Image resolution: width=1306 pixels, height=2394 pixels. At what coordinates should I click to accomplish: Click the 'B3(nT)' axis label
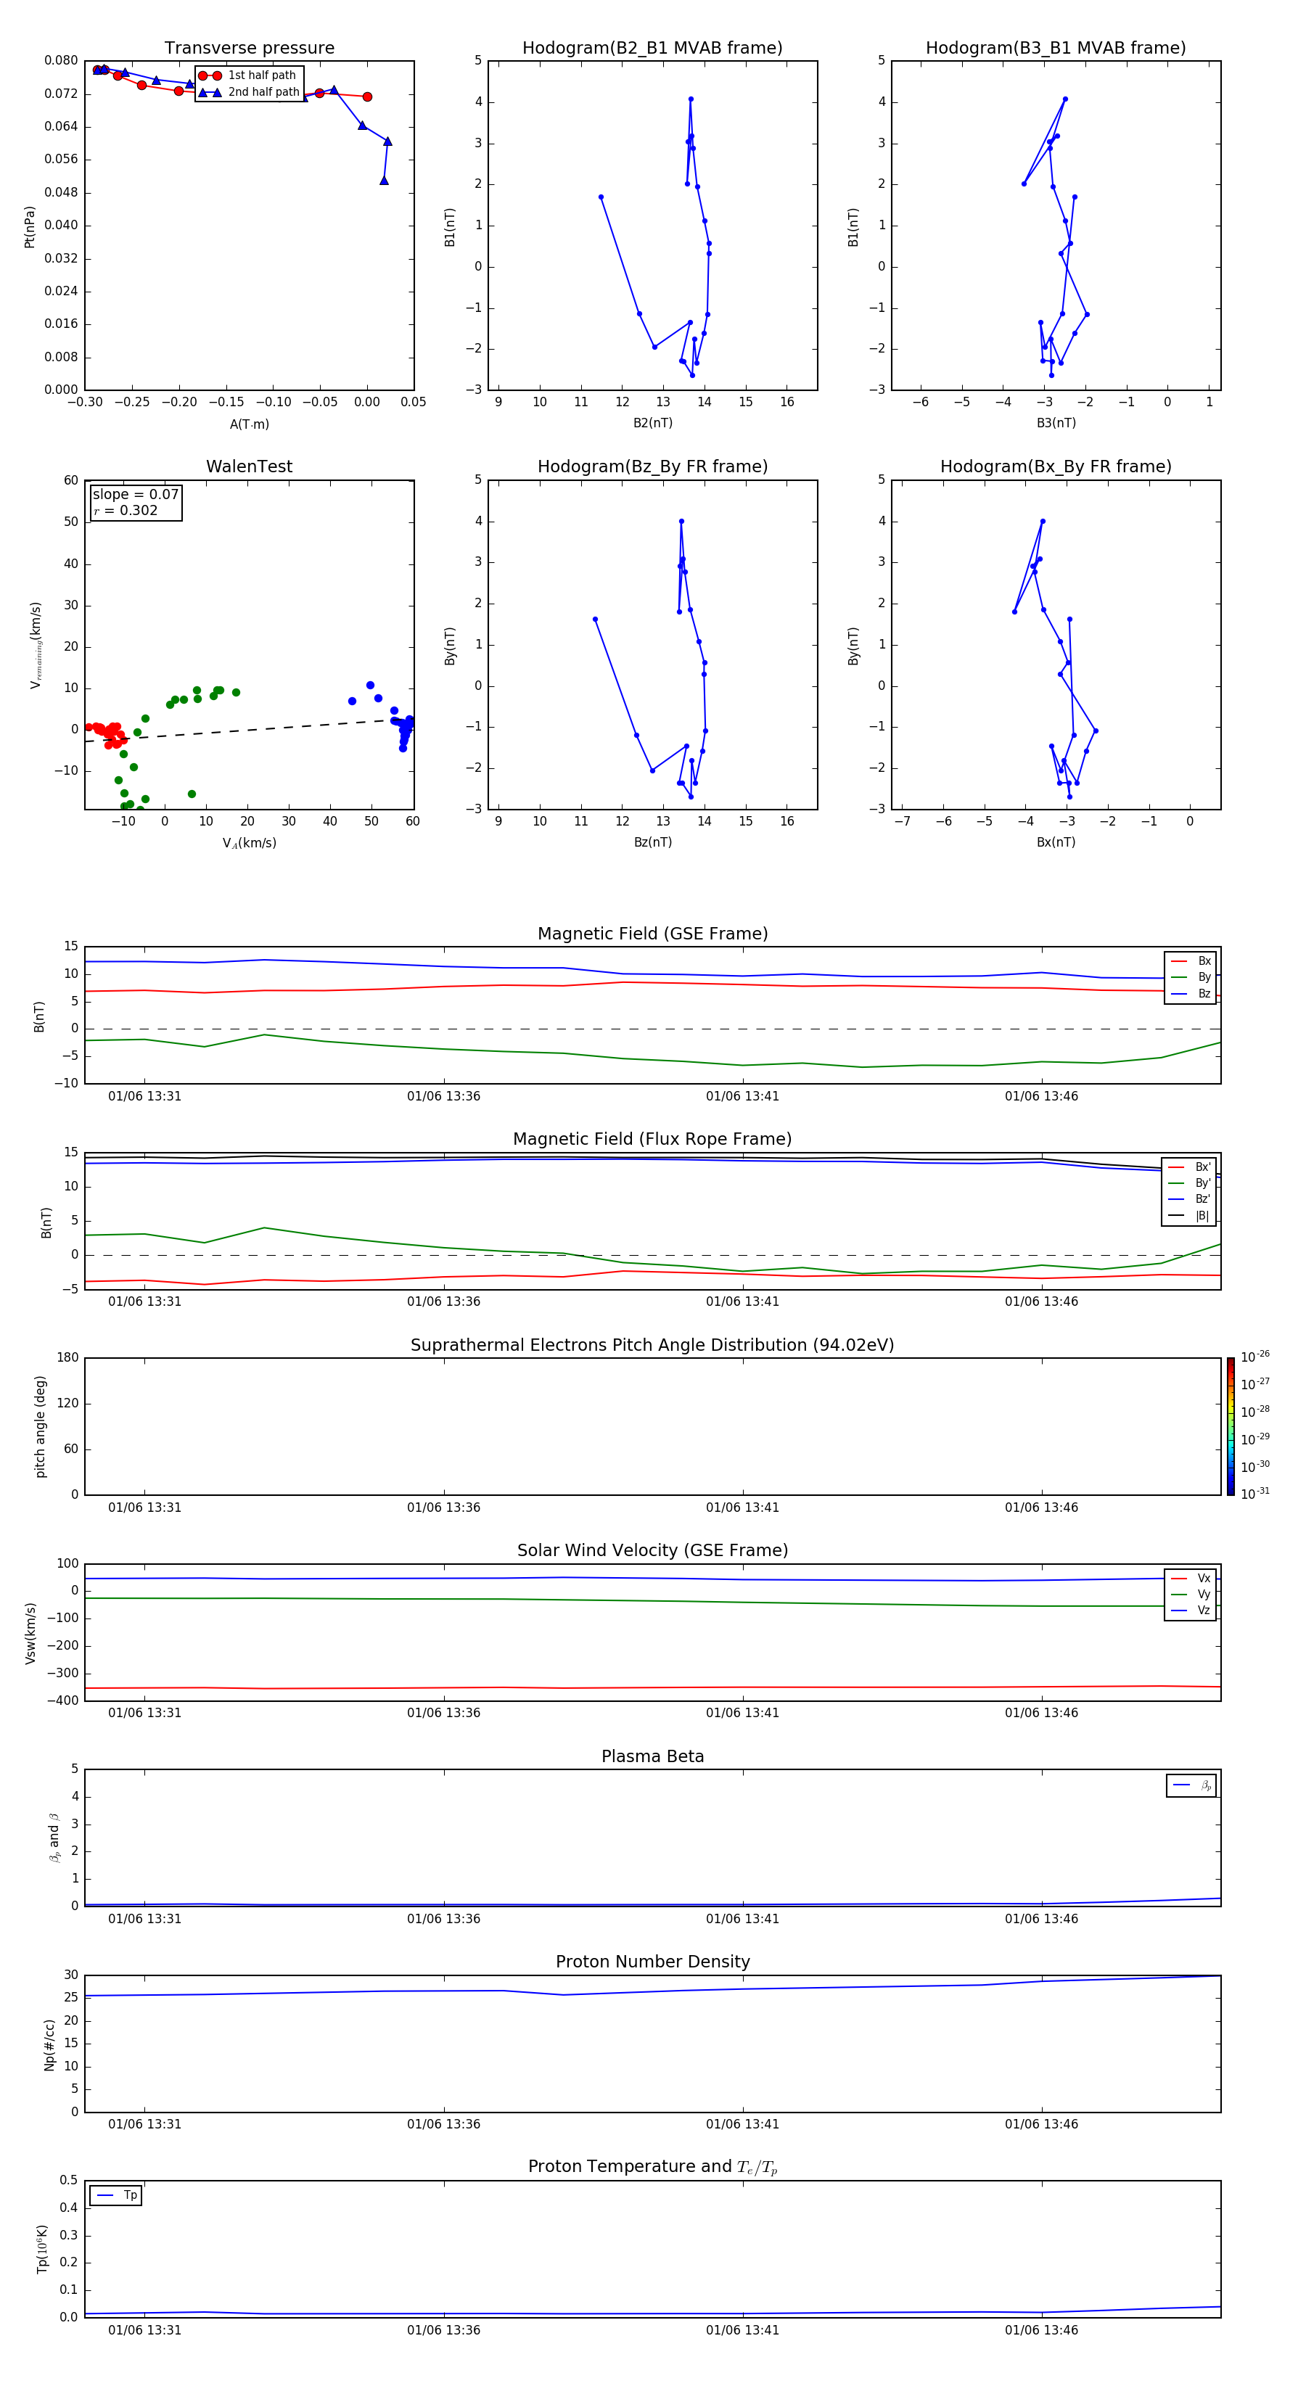point(1056,423)
